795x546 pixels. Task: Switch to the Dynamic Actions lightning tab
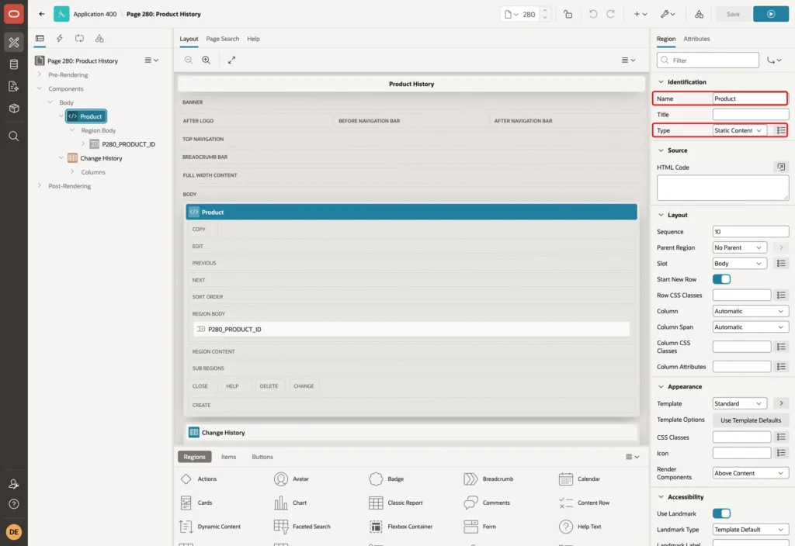point(59,39)
